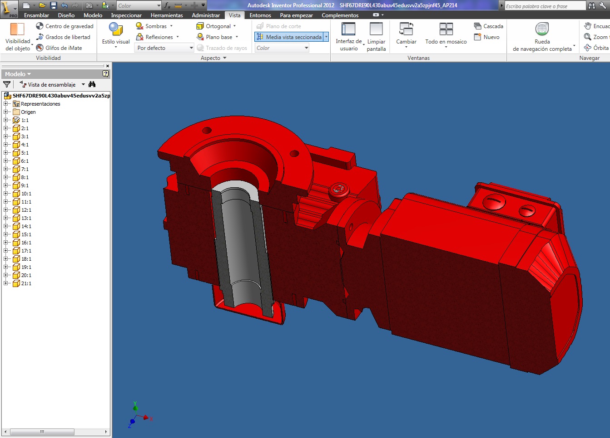Open the Modelo panel help icon

tap(106, 73)
